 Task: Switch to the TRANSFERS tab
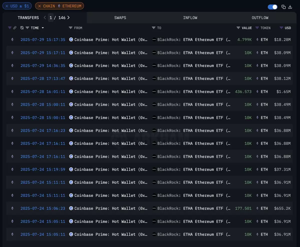coord(28,18)
